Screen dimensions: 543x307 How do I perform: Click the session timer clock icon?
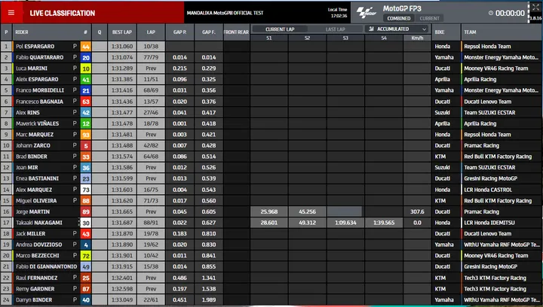(491, 13)
